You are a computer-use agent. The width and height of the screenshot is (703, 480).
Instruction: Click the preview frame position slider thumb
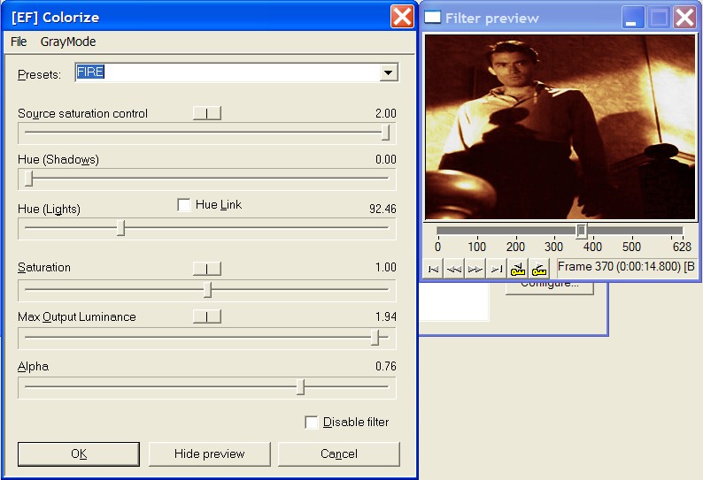(581, 231)
